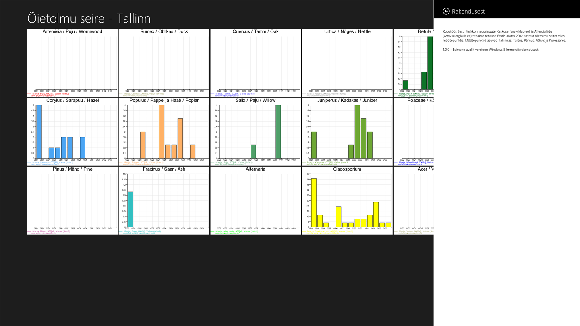Screen dimensions: 580x326
Task: Open the Alternaria chart tile
Action: [x=255, y=200]
